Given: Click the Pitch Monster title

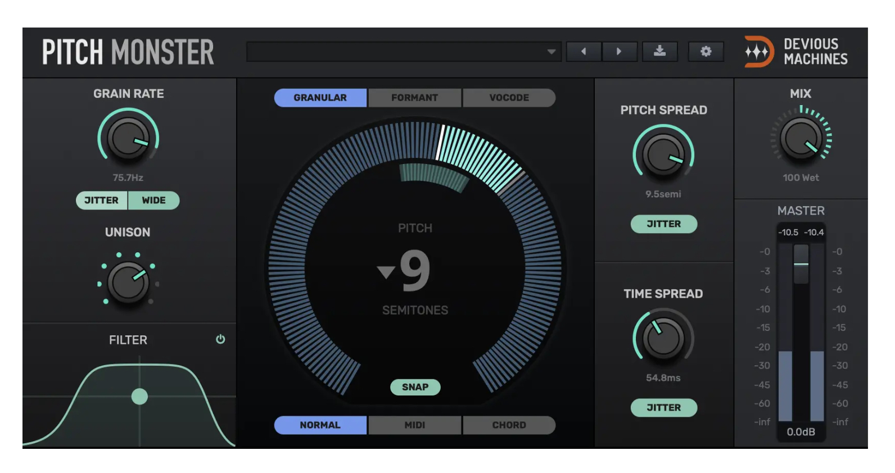Looking at the screenshot, I should click(x=128, y=52).
